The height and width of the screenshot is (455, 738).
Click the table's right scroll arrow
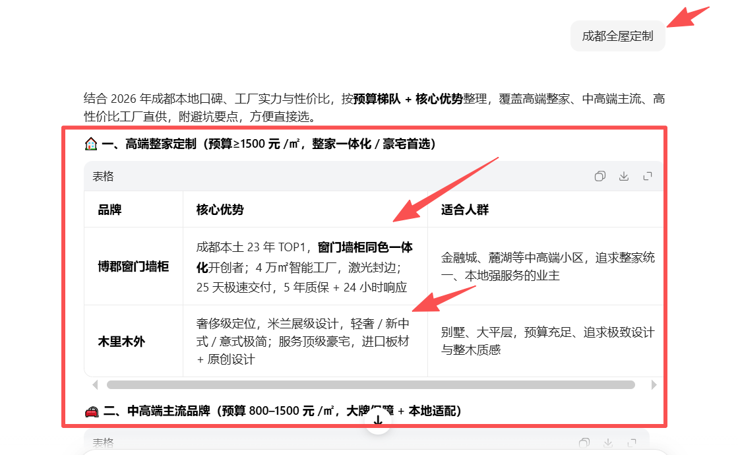tap(654, 384)
